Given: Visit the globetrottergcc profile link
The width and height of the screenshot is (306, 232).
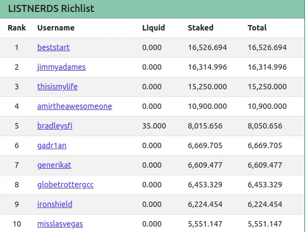Looking at the screenshot, I should point(65,185).
